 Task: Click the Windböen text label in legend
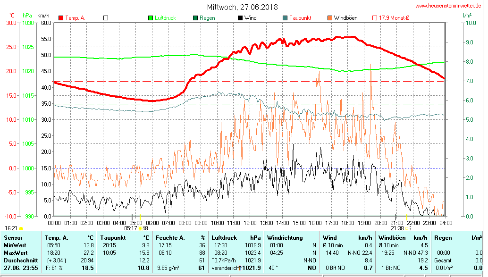click(345, 18)
